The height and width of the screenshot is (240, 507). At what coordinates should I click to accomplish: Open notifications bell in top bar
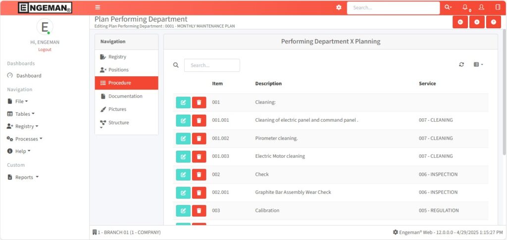point(465,7)
